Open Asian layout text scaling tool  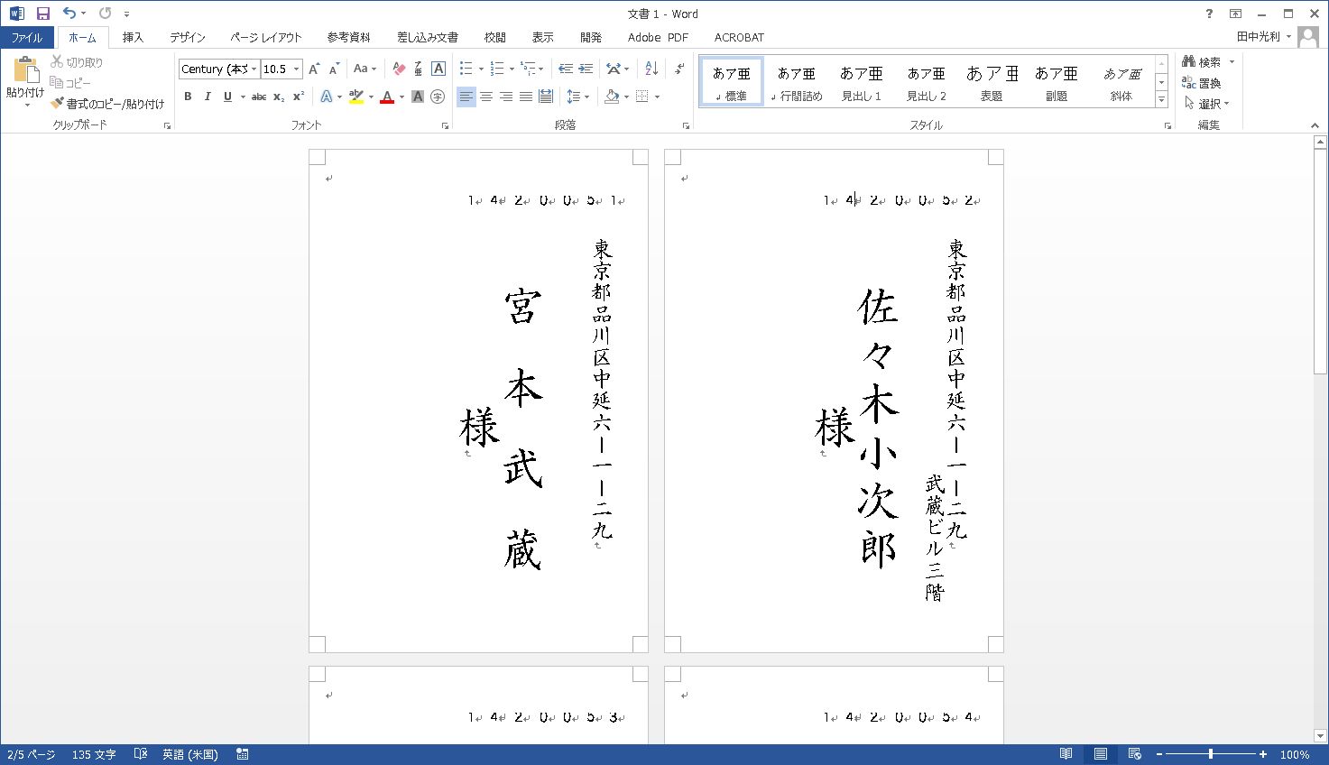(614, 69)
